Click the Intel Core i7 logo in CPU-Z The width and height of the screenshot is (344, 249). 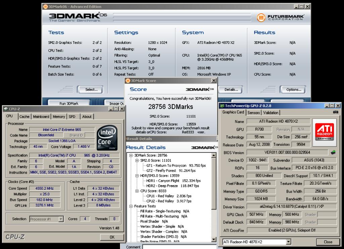107,138
